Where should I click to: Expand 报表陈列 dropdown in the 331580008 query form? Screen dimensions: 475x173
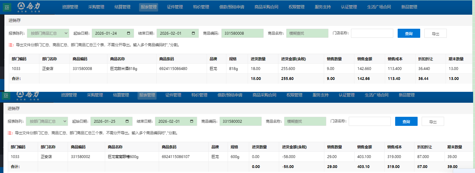pyautogui.click(x=48, y=33)
